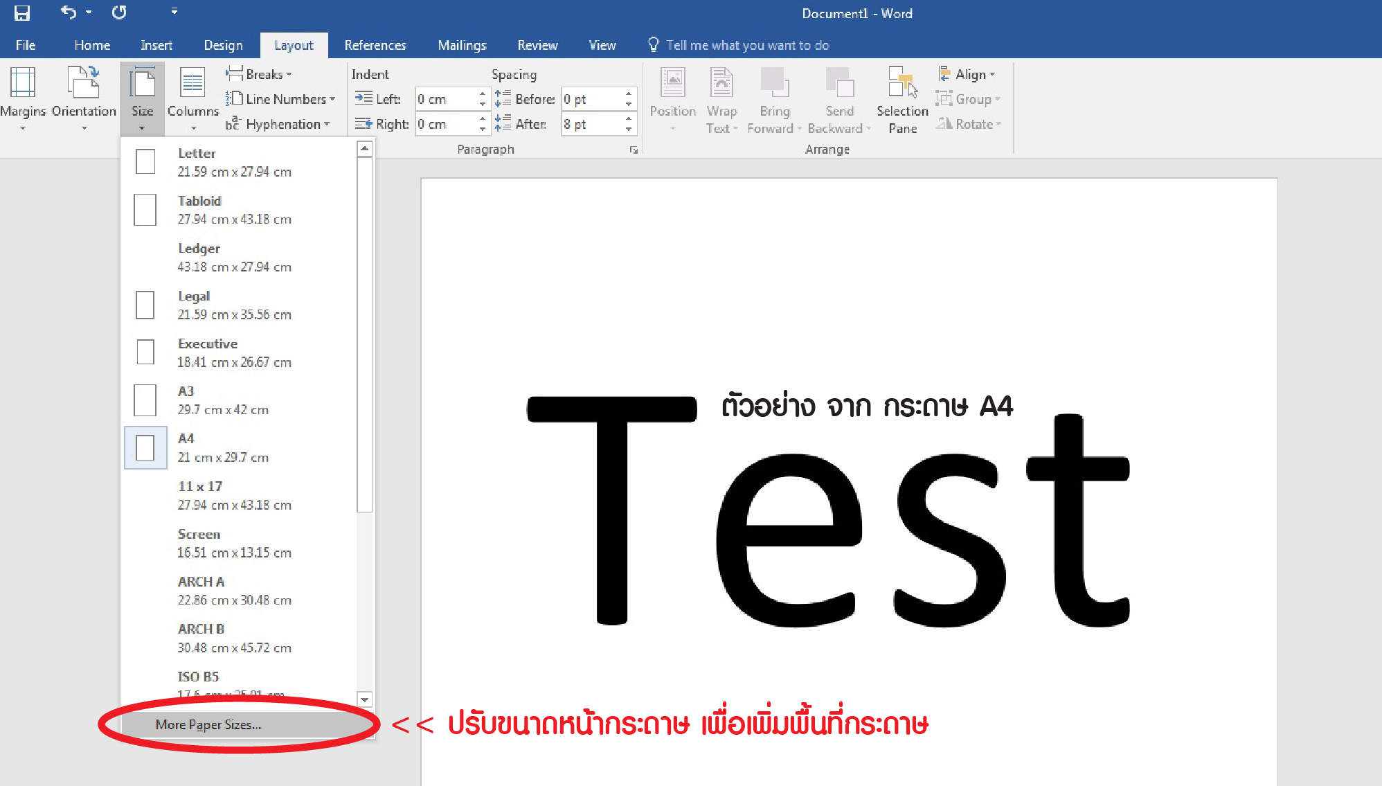Click the size list scroll up arrow
Image resolution: width=1382 pixels, height=786 pixels.
pyautogui.click(x=365, y=148)
